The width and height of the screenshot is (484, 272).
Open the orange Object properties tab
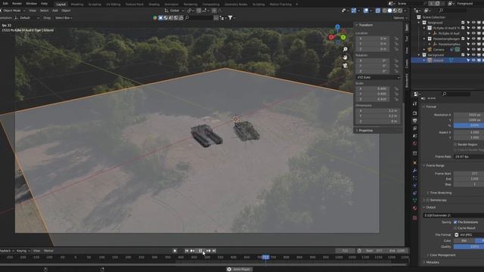click(414, 162)
